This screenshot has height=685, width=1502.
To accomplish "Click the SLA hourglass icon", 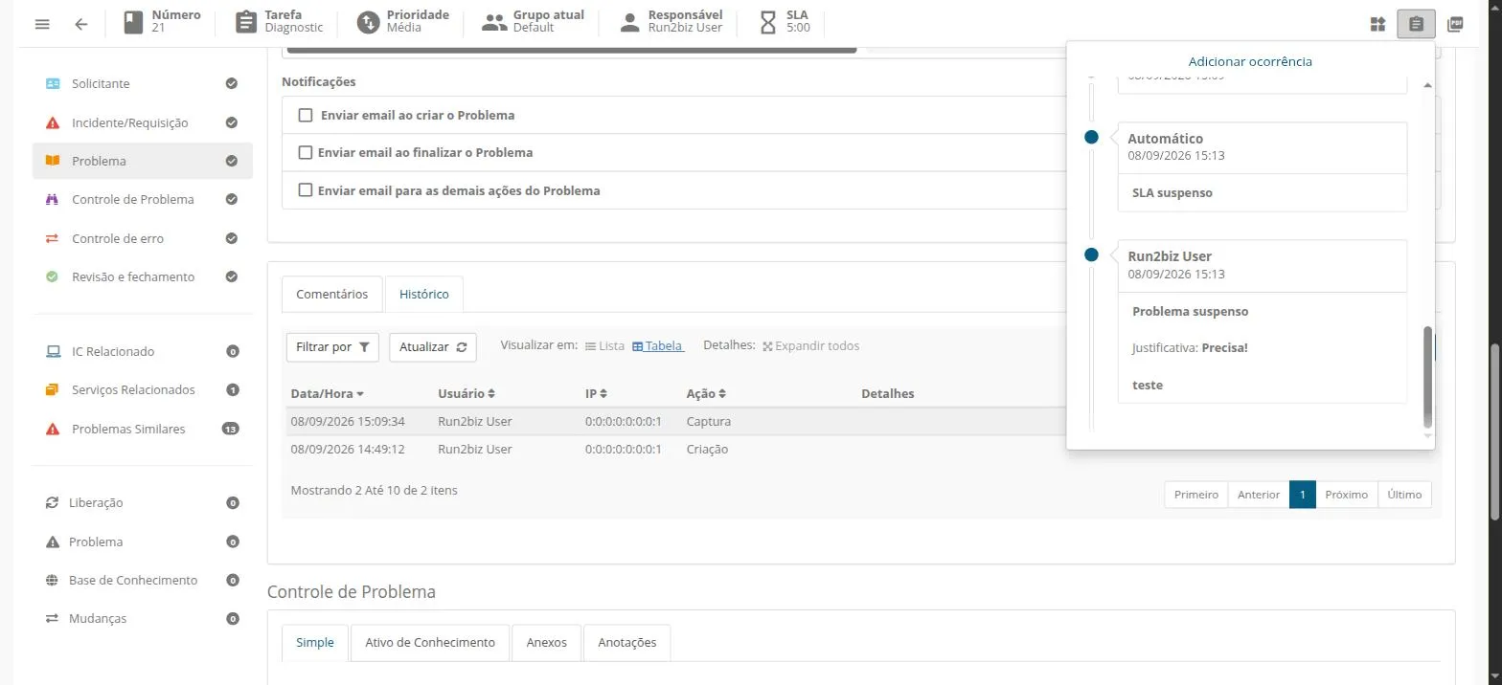I will coord(767,22).
